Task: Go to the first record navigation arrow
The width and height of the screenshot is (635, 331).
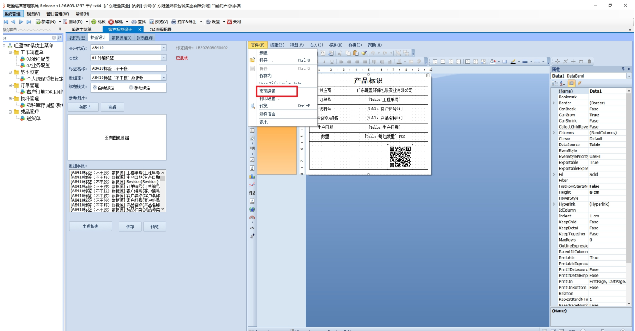Action: (x=5, y=22)
